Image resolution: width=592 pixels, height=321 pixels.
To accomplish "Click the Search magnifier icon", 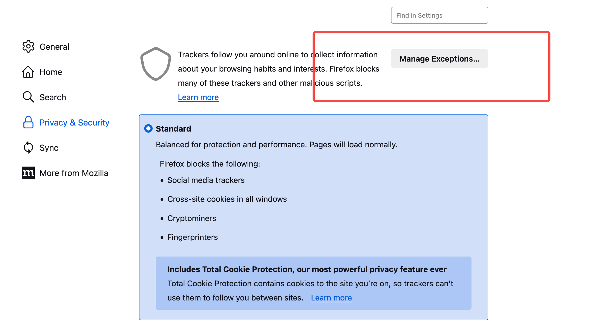I will [28, 97].
